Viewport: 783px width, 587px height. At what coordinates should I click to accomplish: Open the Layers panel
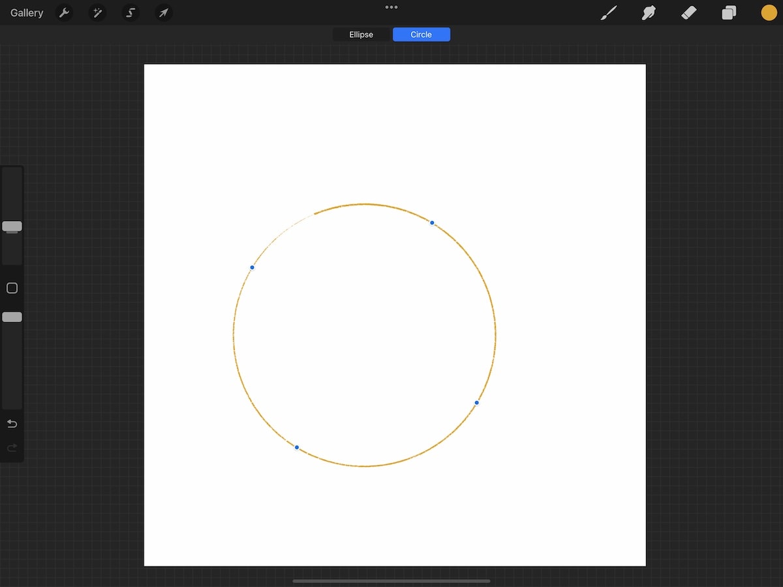tap(729, 12)
